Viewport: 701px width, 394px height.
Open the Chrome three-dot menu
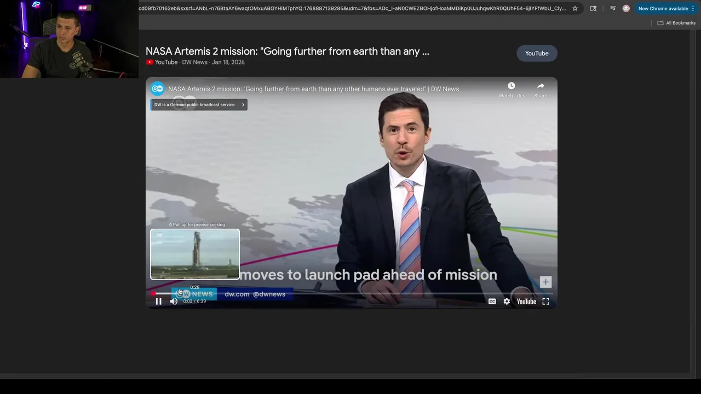pyautogui.click(x=693, y=8)
